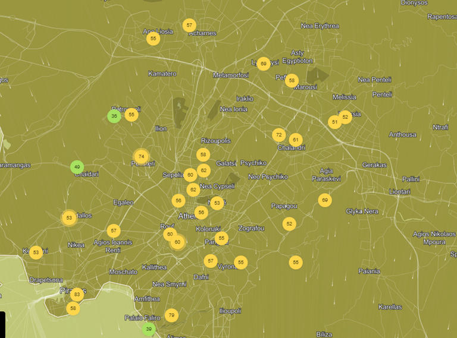This screenshot has width=457, height=338.
Task: Open the 55 marker at Ano Liosia
Action: 153,39
